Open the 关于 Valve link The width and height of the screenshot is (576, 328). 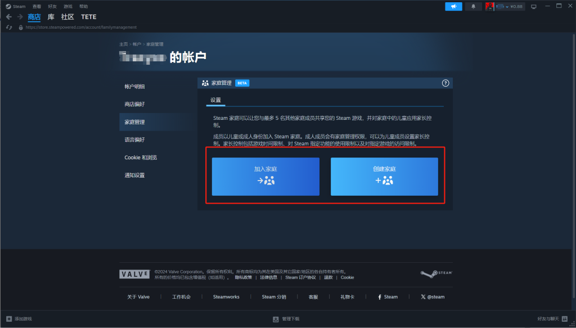click(x=138, y=297)
